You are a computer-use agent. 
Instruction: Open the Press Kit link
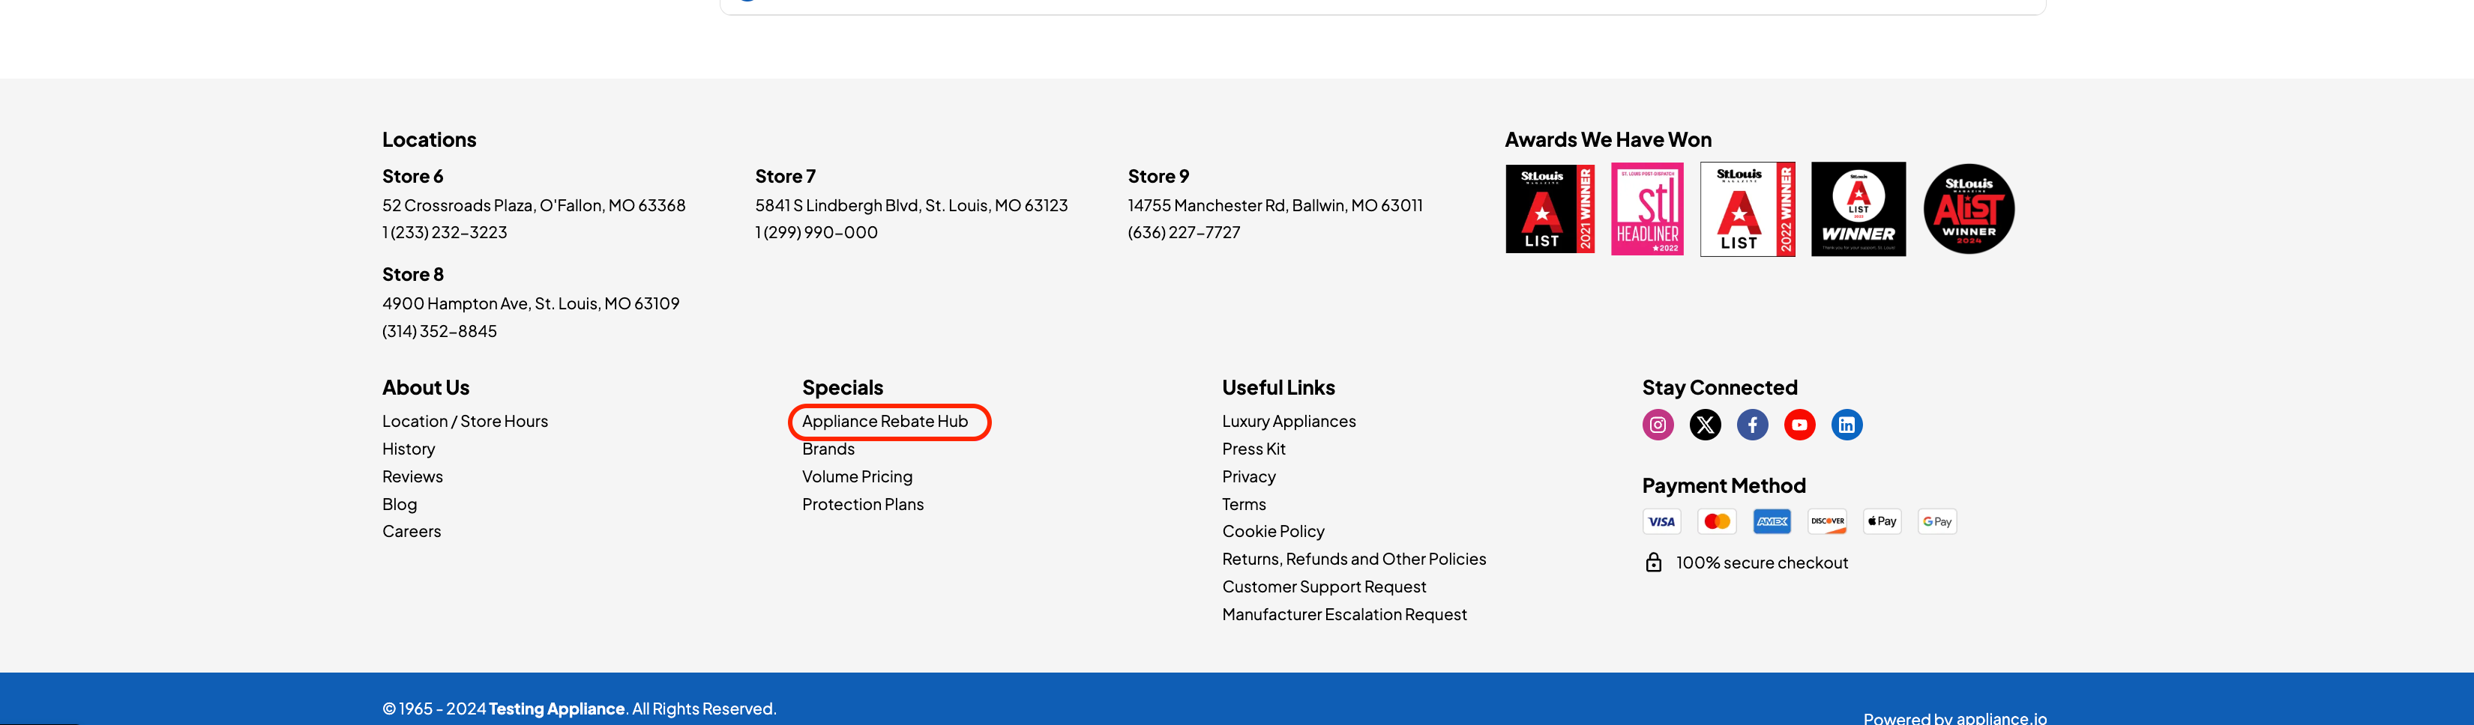tap(1253, 449)
